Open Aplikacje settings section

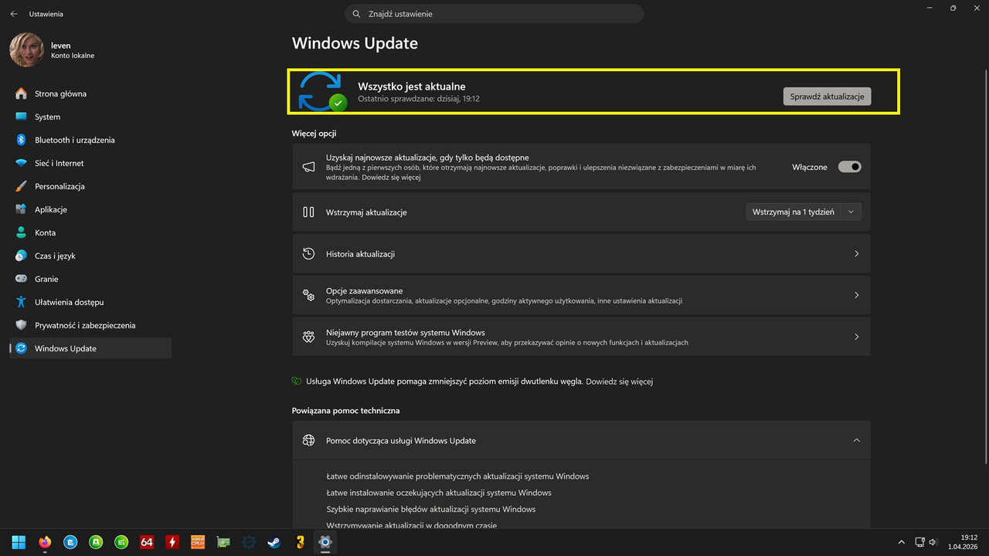coord(90,209)
